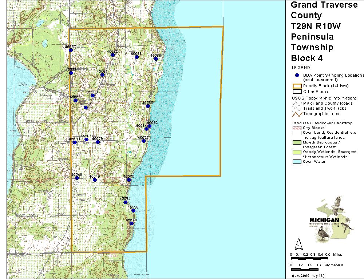Click the blue dot for point 45561
The image size is (364, 279).
(103, 75)
